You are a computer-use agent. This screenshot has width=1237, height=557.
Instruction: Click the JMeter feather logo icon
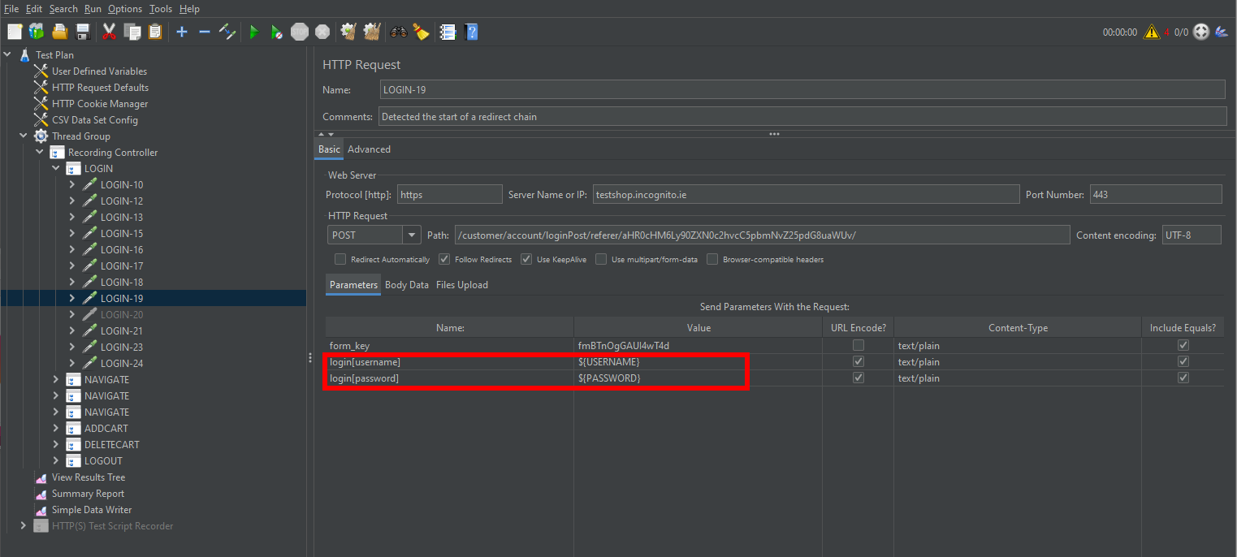click(1221, 32)
